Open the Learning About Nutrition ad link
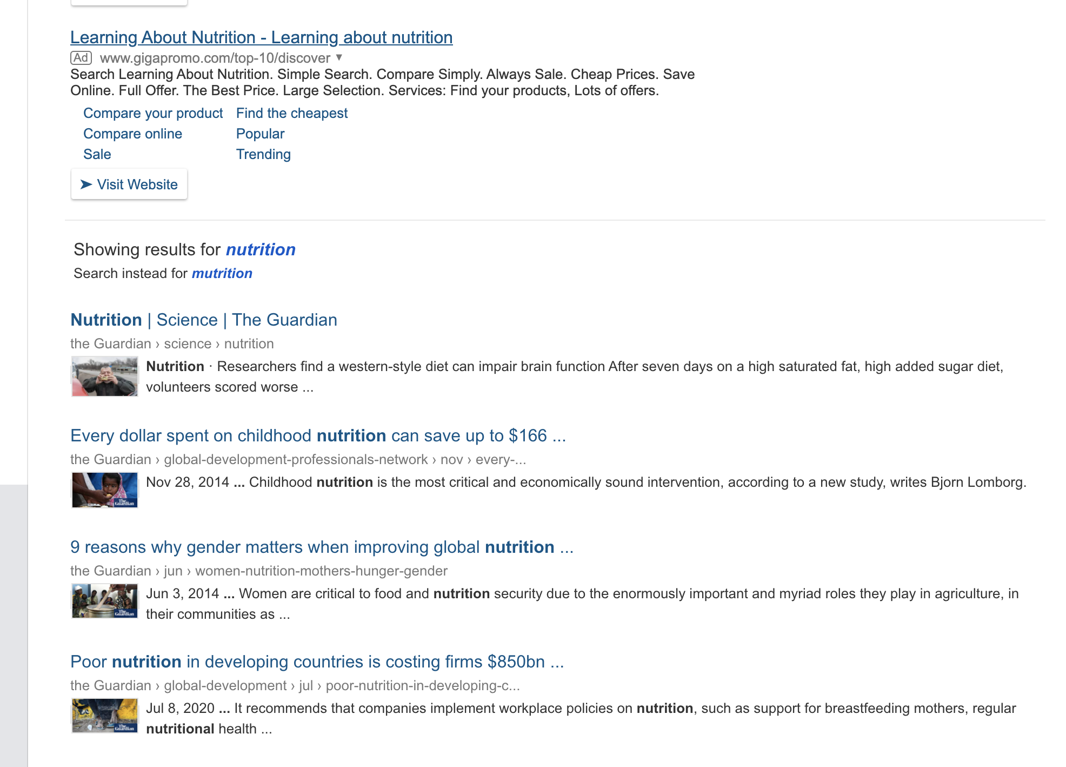1066x767 pixels. [x=262, y=37]
